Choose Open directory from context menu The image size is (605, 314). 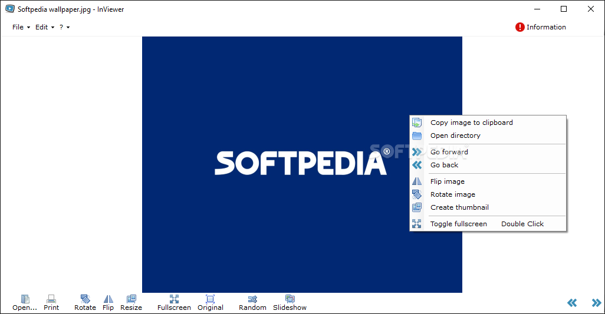[x=488, y=135]
